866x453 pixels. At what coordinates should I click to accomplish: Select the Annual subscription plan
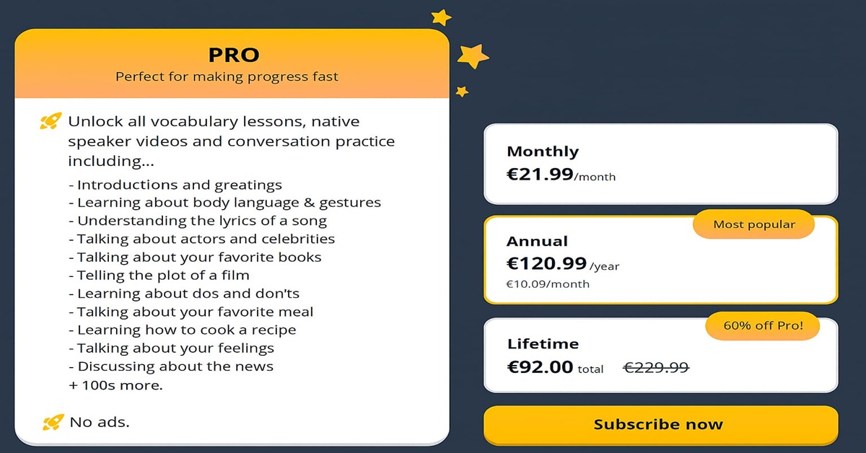point(660,260)
